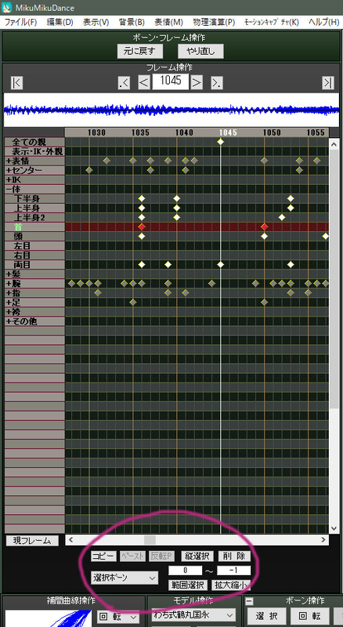Select the 両目 bone row
The image size is (343, 627).
point(34,264)
